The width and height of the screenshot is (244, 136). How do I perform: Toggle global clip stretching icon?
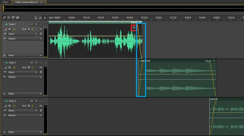40,18
